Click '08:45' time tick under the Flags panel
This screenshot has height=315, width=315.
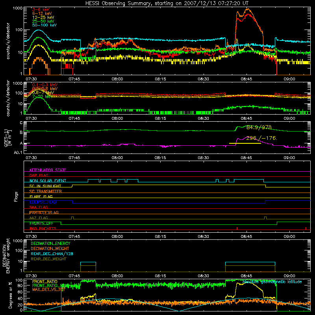pos(246,237)
